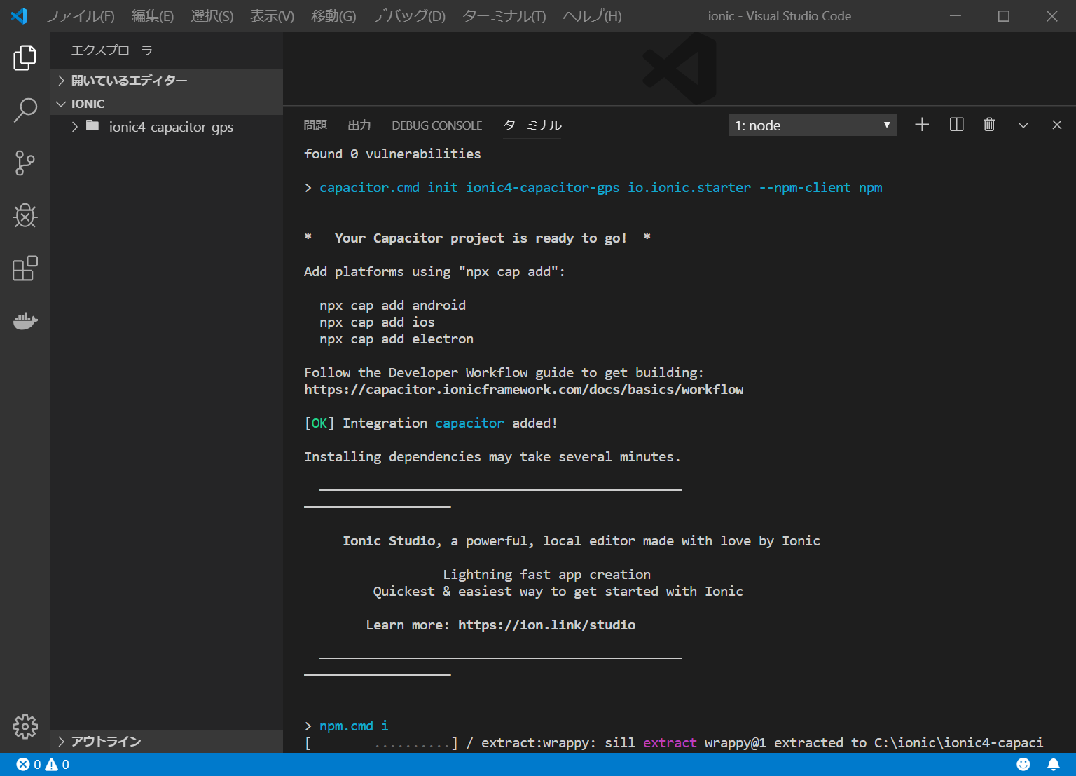
Task: Open the Source Control view
Action: click(25, 163)
